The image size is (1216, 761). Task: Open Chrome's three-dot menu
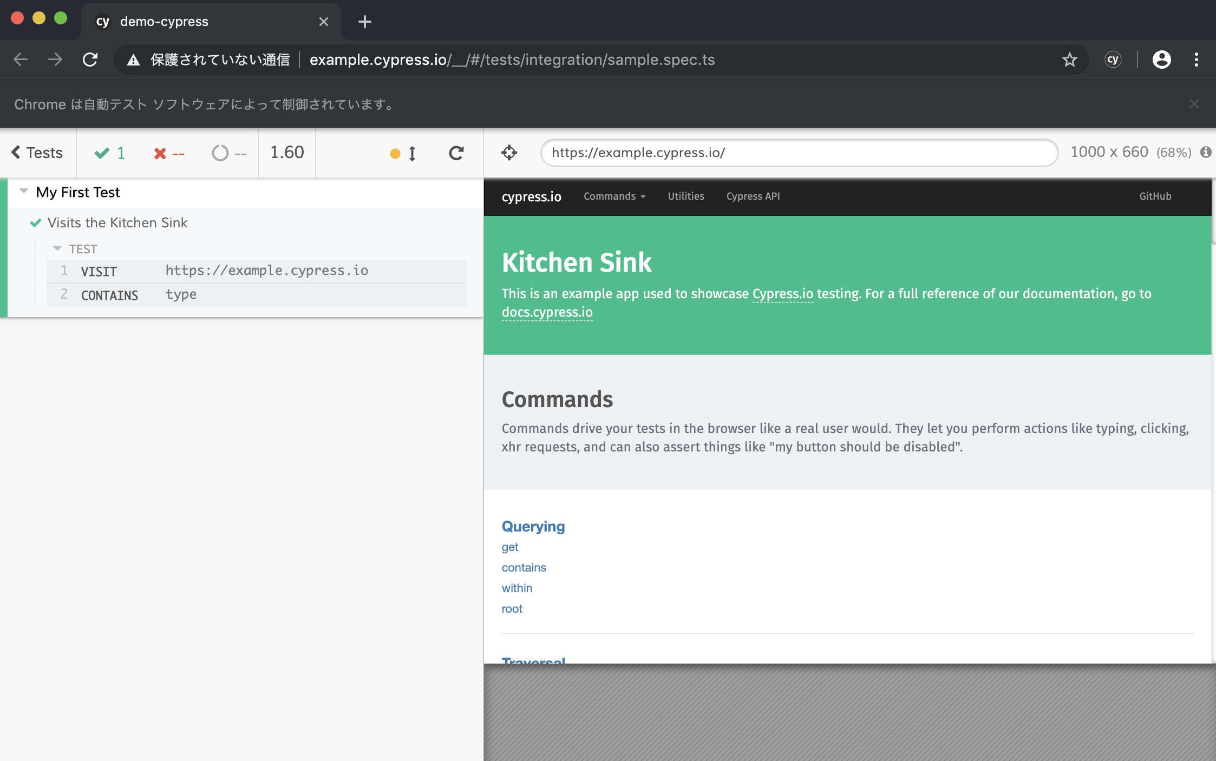pos(1197,60)
